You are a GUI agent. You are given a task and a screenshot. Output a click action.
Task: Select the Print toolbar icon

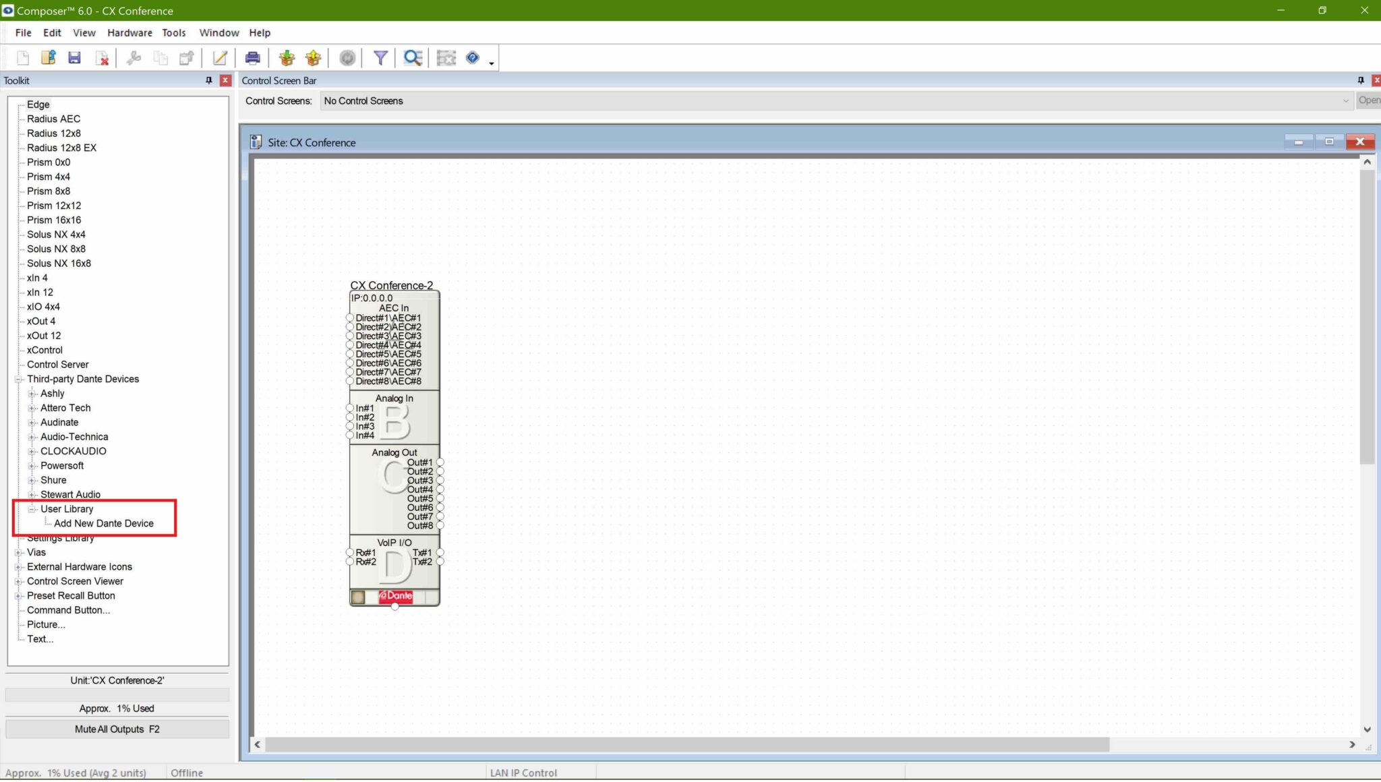(x=252, y=58)
